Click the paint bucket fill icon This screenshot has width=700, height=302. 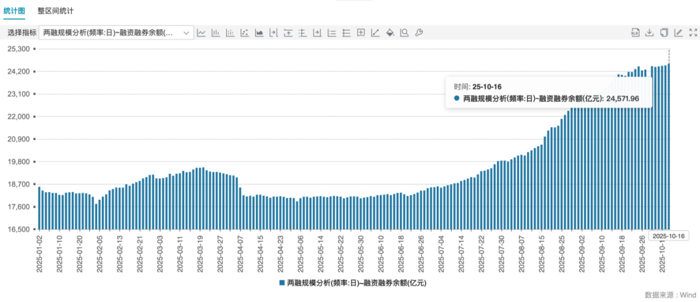pyautogui.click(x=390, y=32)
